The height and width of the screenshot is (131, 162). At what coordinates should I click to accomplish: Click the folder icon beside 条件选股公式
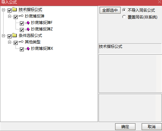click(x=15, y=35)
